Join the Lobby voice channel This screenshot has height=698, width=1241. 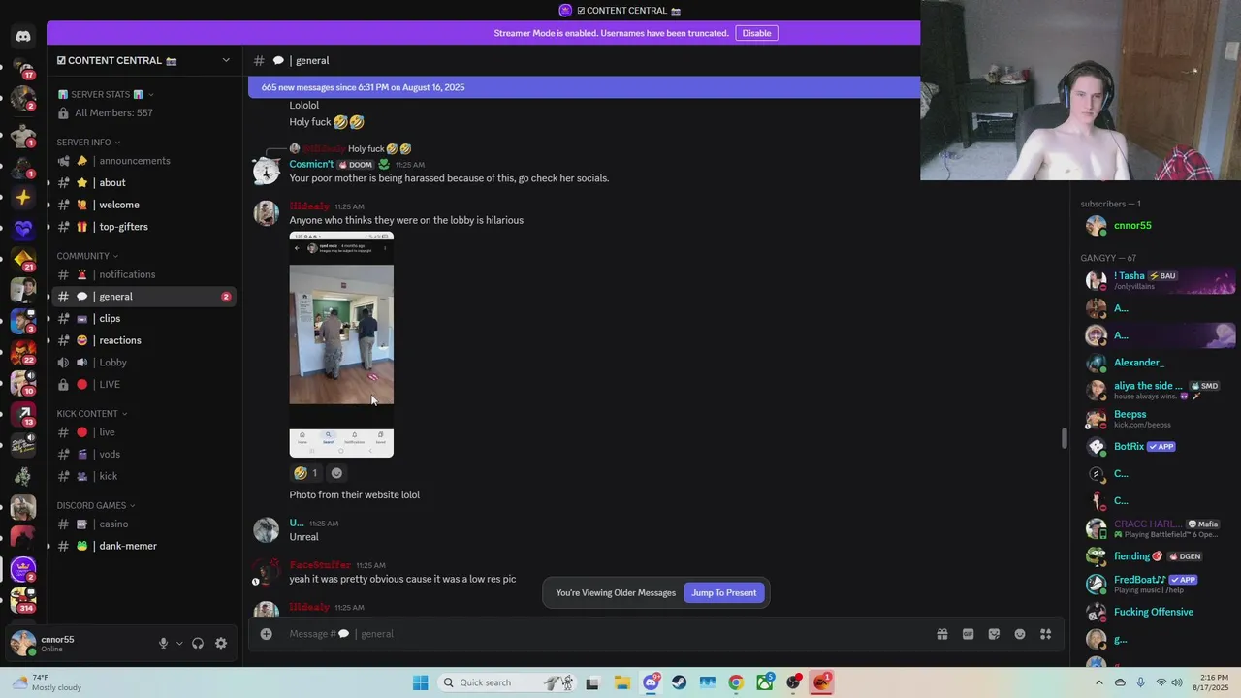(143, 363)
